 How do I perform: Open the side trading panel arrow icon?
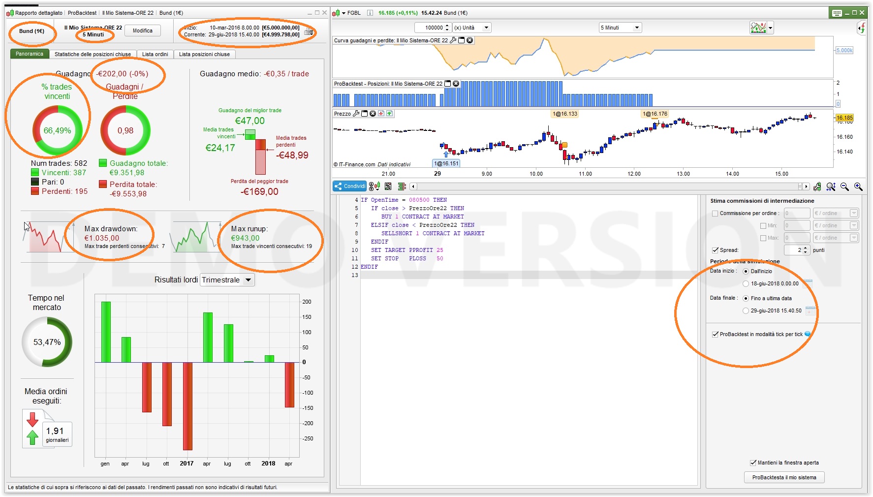coord(862,28)
